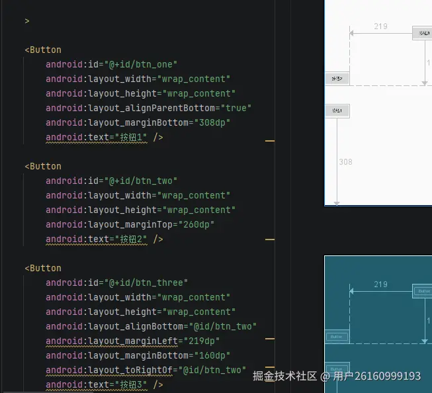Viewport: 432px width, 393px height.
Task: Click the <Button tag above the btn_three id
Action: [x=43, y=269]
